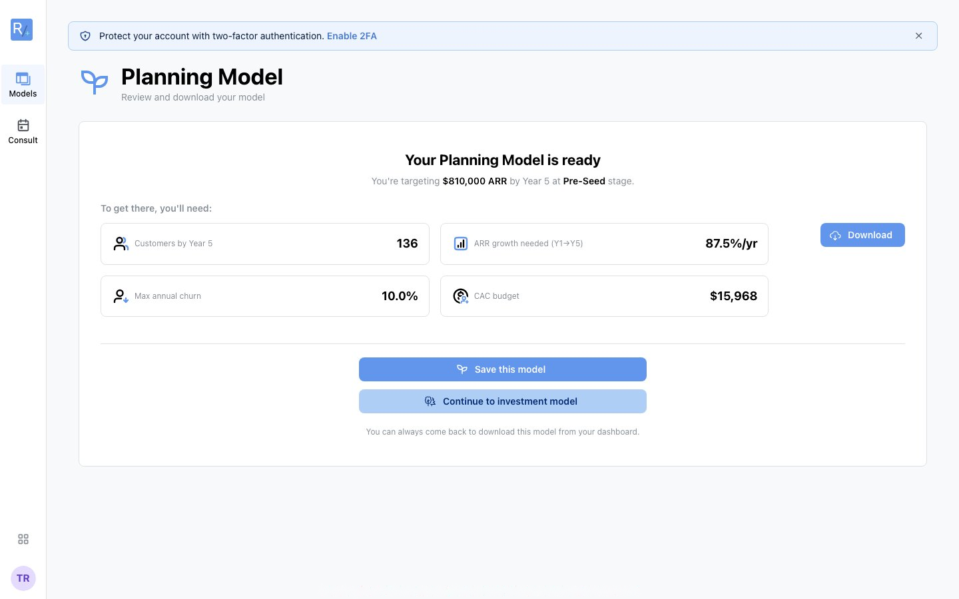Open the Consult calendar icon
Viewport: 959px width, 599px height.
pos(23,125)
